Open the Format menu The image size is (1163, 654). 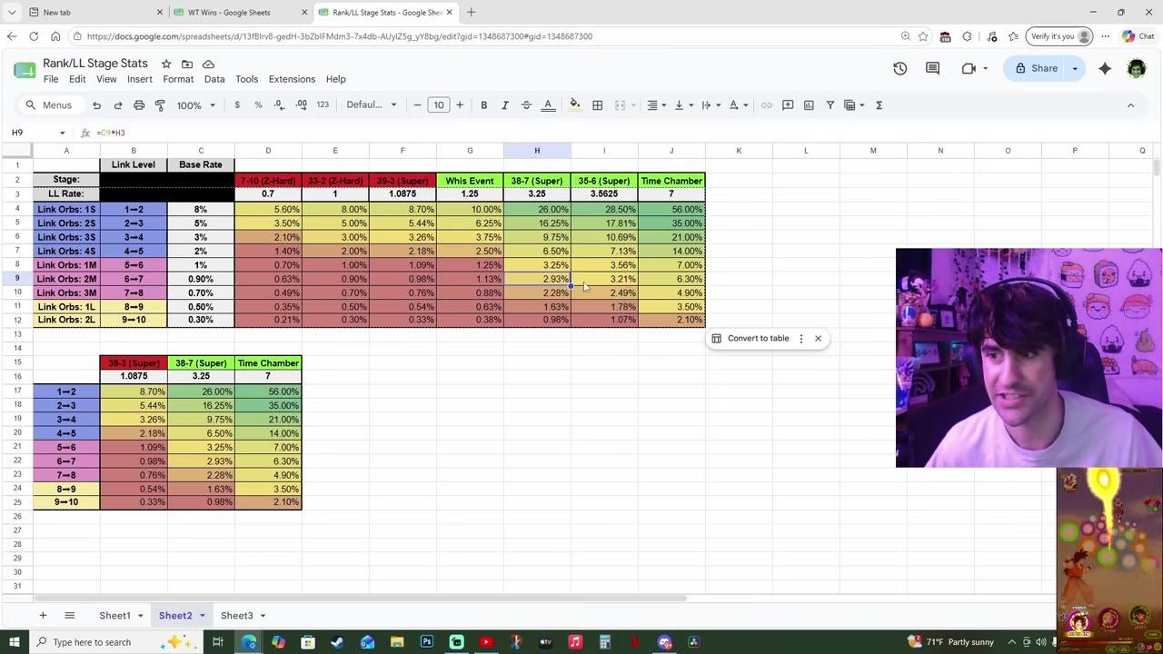click(x=178, y=79)
